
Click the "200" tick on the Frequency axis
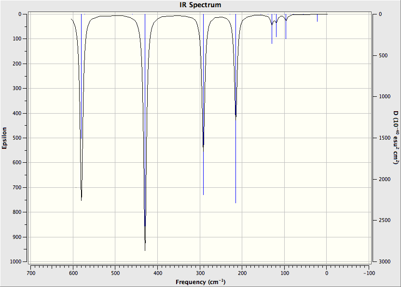pos(242,273)
